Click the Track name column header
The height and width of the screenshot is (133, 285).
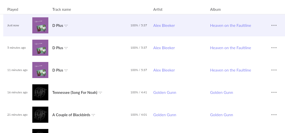tap(62, 10)
